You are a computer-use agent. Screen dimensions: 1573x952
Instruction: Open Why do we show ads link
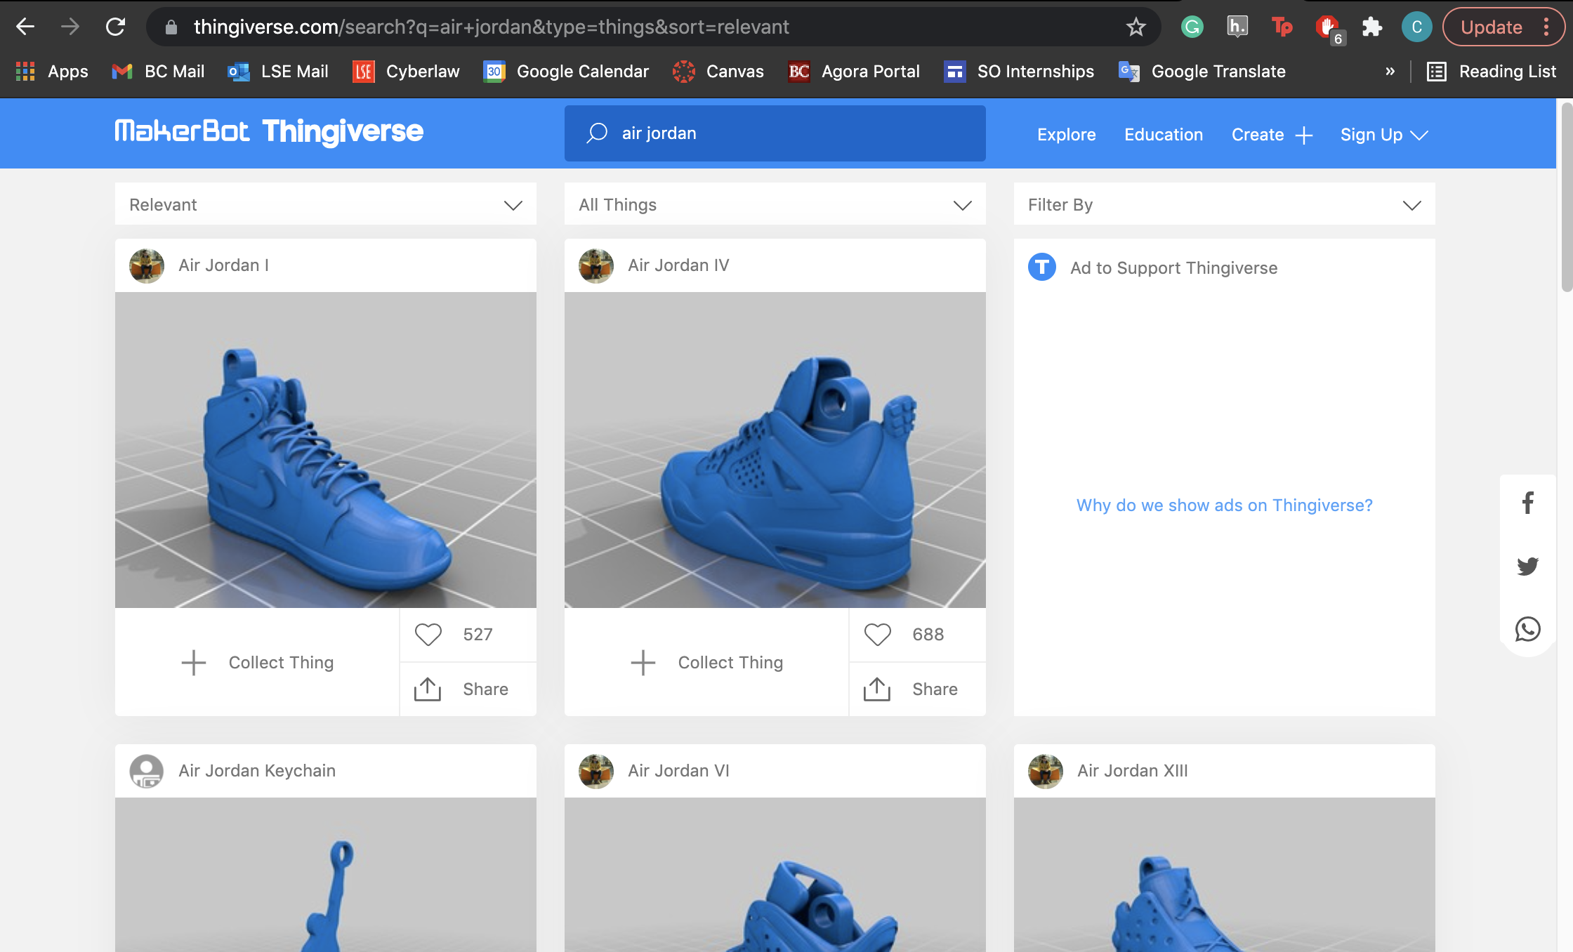(1224, 505)
